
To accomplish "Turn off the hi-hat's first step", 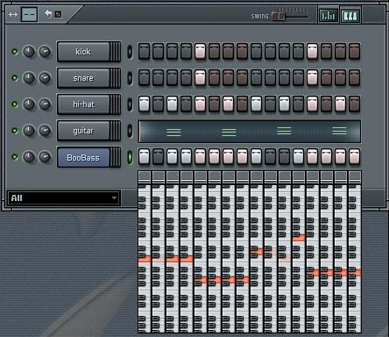I will tap(144, 104).
